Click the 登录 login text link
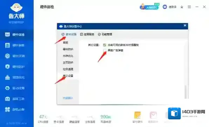The width and height of the screenshot is (209, 127). pyautogui.click(x=173, y=7)
